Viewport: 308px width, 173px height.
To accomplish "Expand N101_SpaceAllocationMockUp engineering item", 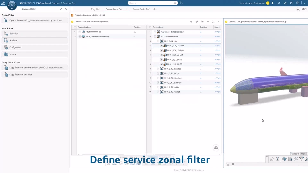I will pos(80,37).
